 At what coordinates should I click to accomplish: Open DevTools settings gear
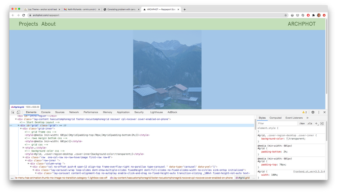[x=313, y=112]
